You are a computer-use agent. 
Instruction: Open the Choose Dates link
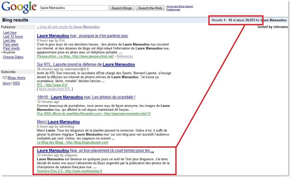[x=13, y=57]
